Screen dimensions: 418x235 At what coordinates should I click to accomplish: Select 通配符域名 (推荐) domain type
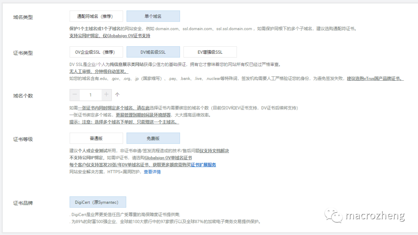click(x=96, y=16)
